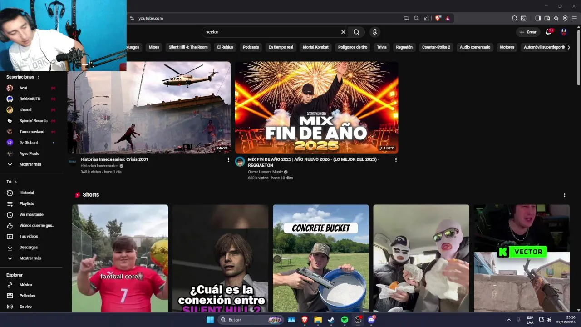Open the Brave Wallet icon
This screenshot has width=581, height=327.
click(x=547, y=18)
